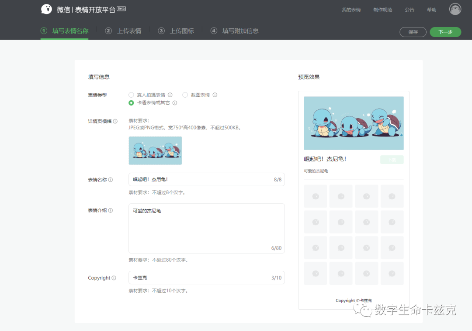This screenshot has height=331, width=472.
Task: Click the 3/10 character counter
Action: 276,278
